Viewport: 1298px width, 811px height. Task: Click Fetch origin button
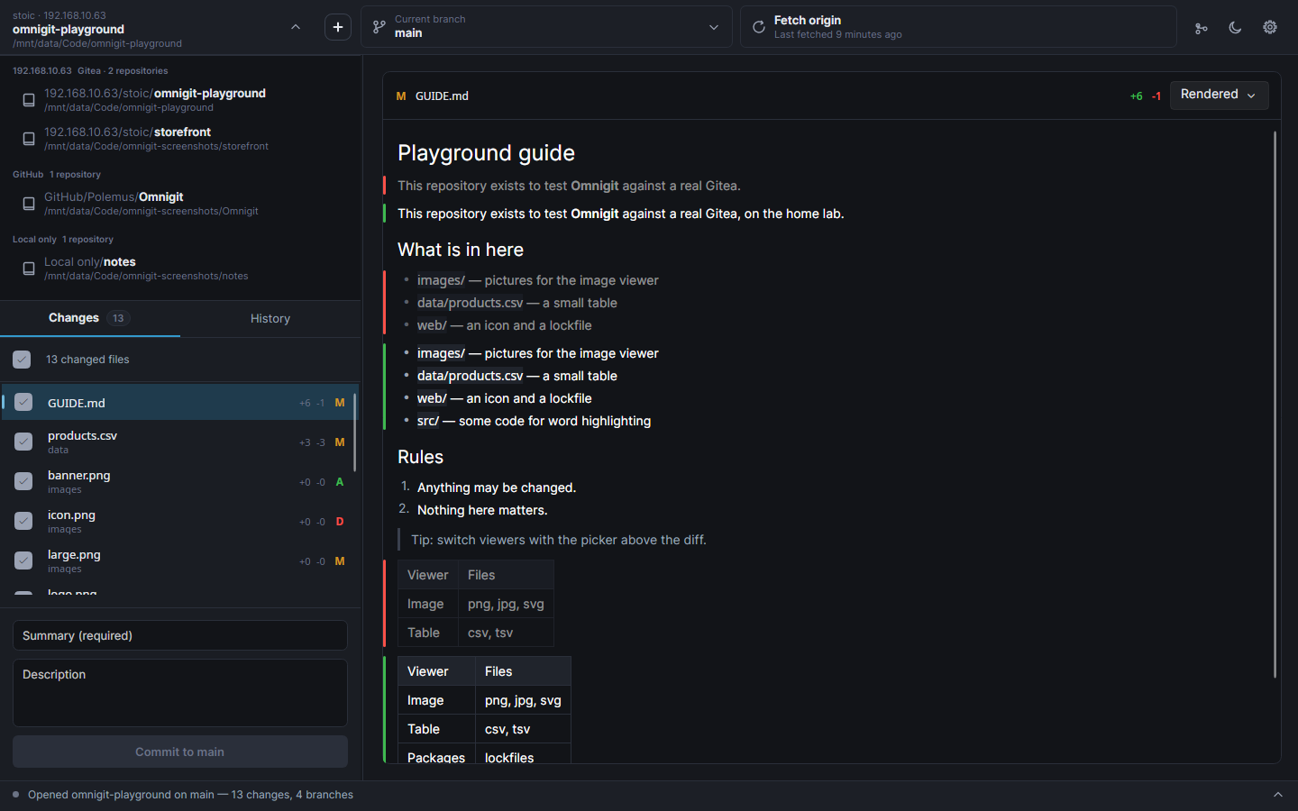coord(958,27)
